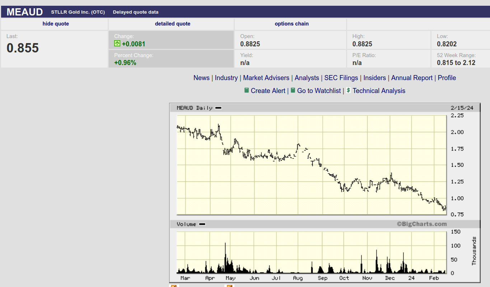Click the Delayed quote data label
The width and height of the screenshot is (490, 287).
(136, 12)
